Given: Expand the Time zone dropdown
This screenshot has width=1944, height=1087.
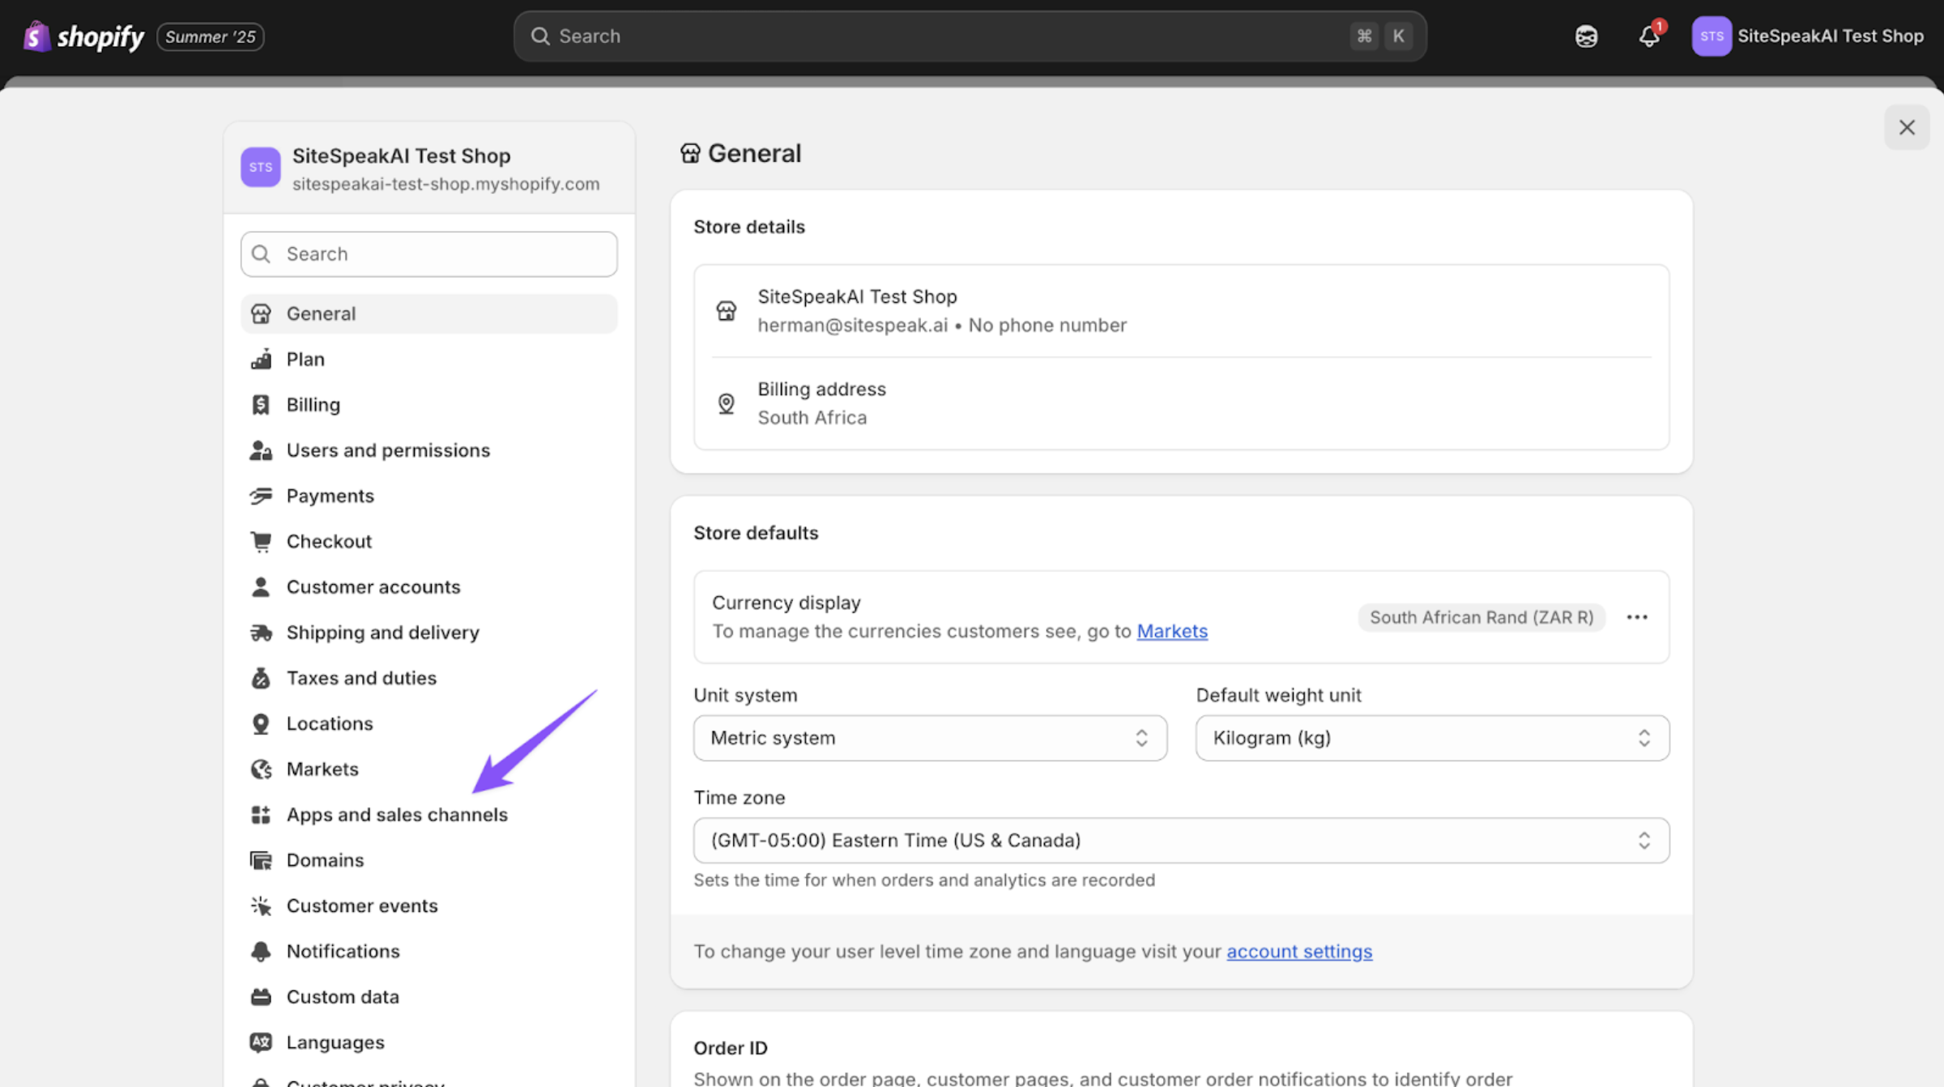Looking at the screenshot, I should pyautogui.click(x=1180, y=840).
